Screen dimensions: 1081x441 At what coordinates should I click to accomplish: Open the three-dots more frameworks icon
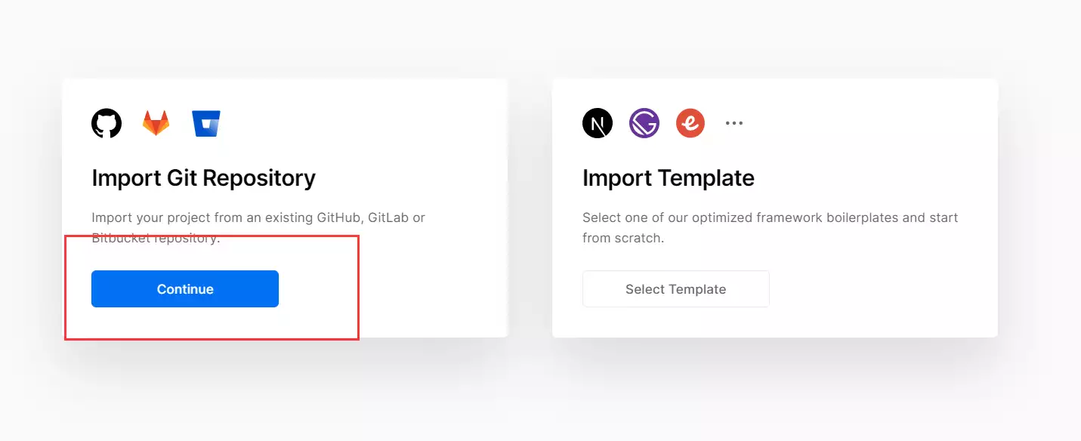coord(734,123)
